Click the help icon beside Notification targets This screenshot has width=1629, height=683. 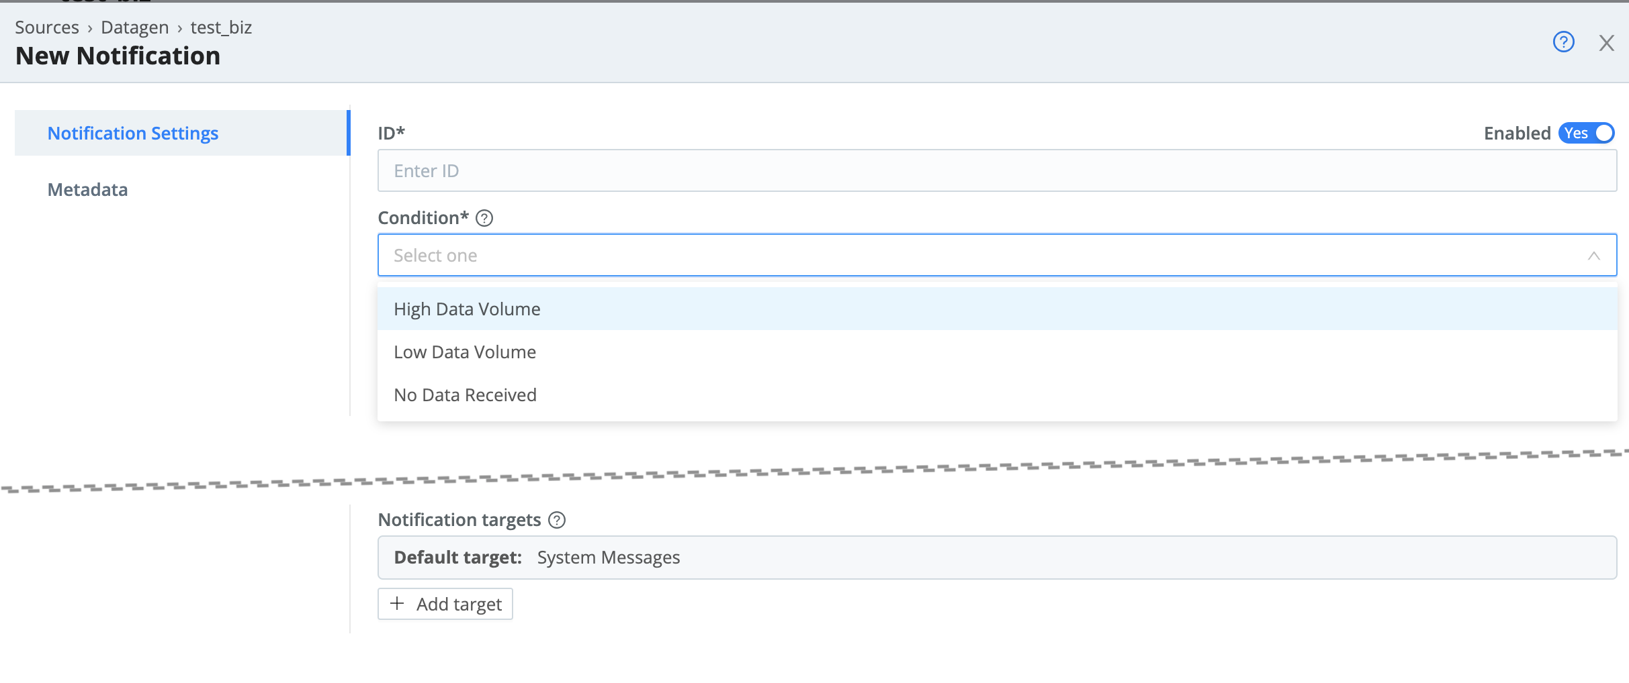pos(556,519)
